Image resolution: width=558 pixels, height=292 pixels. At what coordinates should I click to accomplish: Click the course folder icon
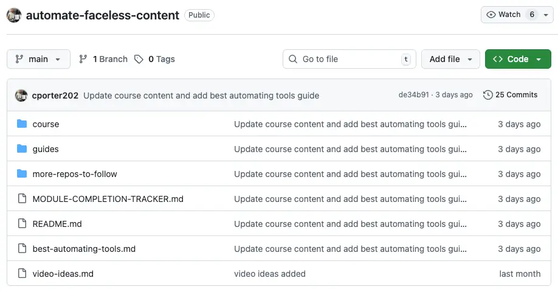[x=22, y=124]
